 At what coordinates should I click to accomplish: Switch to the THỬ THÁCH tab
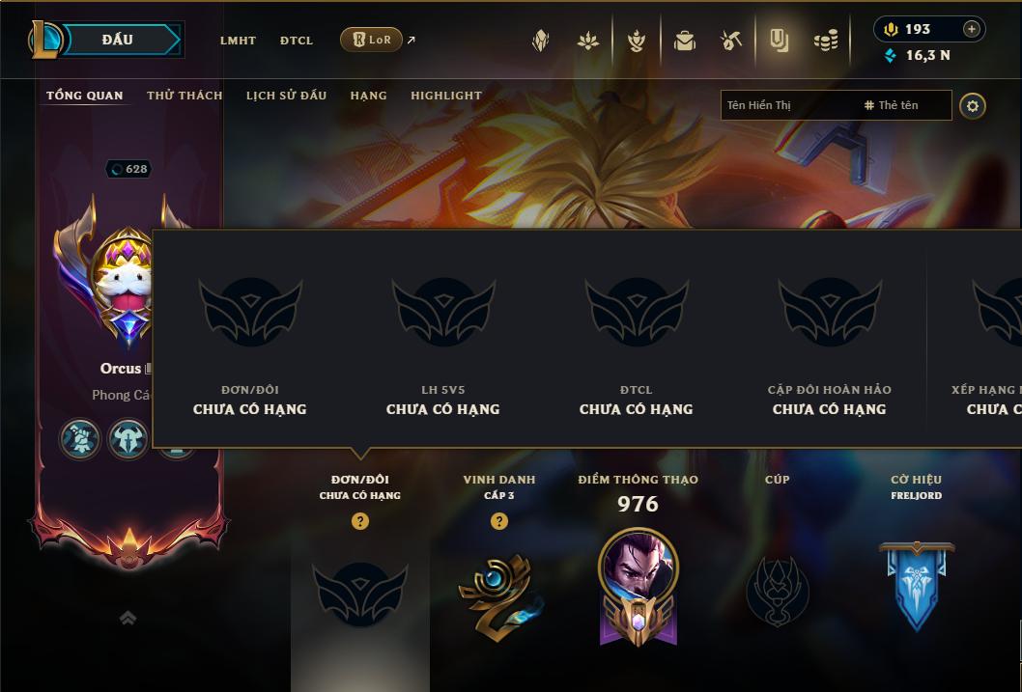coord(185,95)
